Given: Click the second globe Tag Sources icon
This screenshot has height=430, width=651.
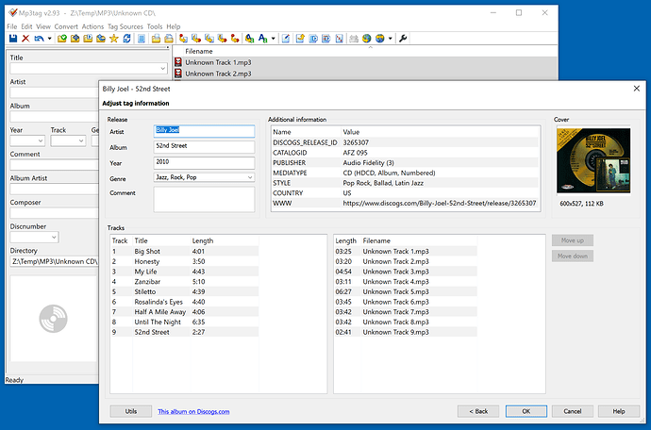Looking at the screenshot, I should (x=379, y=39).
